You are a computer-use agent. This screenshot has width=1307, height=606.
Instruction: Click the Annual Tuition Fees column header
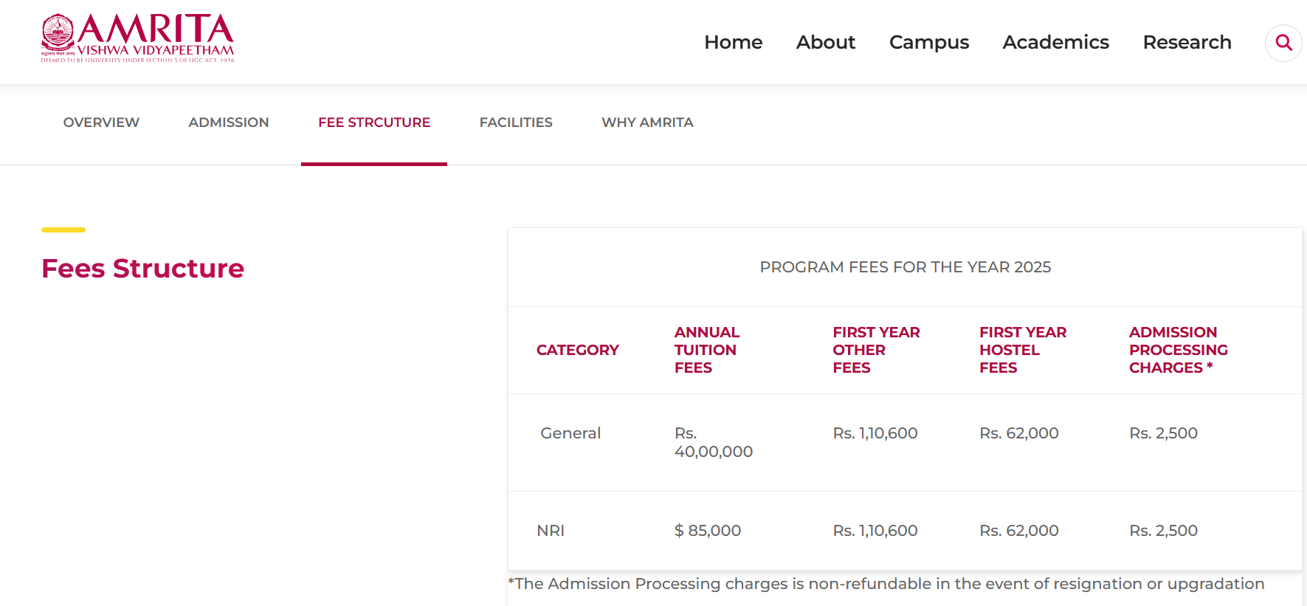tap(706, 350)
